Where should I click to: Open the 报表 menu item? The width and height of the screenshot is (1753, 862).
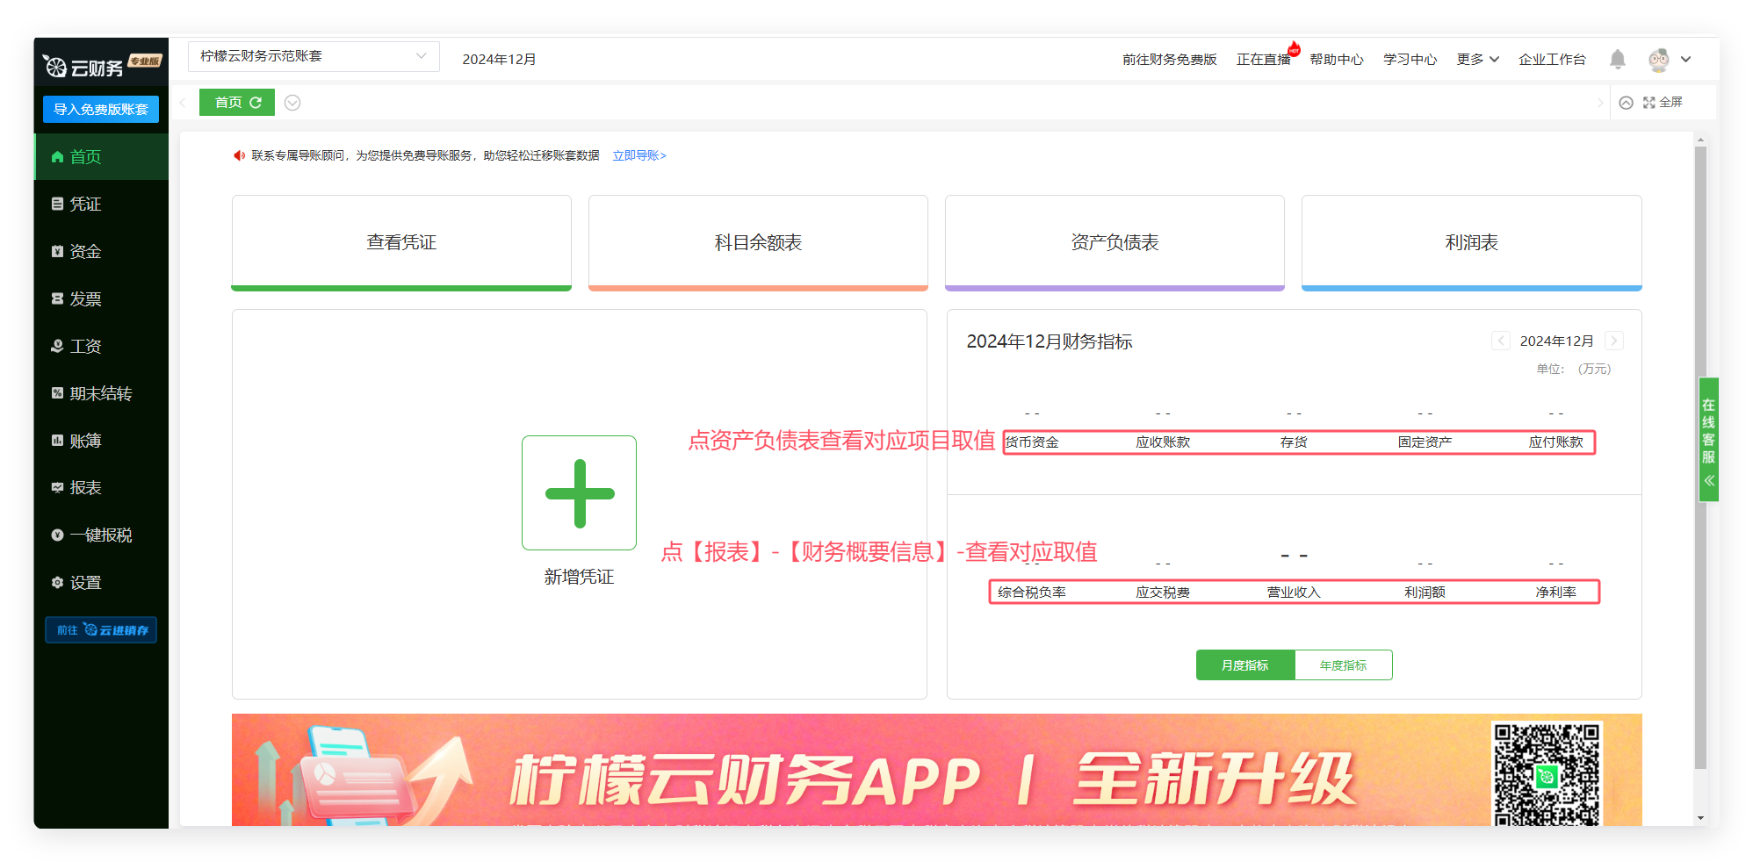click(85, 488)
